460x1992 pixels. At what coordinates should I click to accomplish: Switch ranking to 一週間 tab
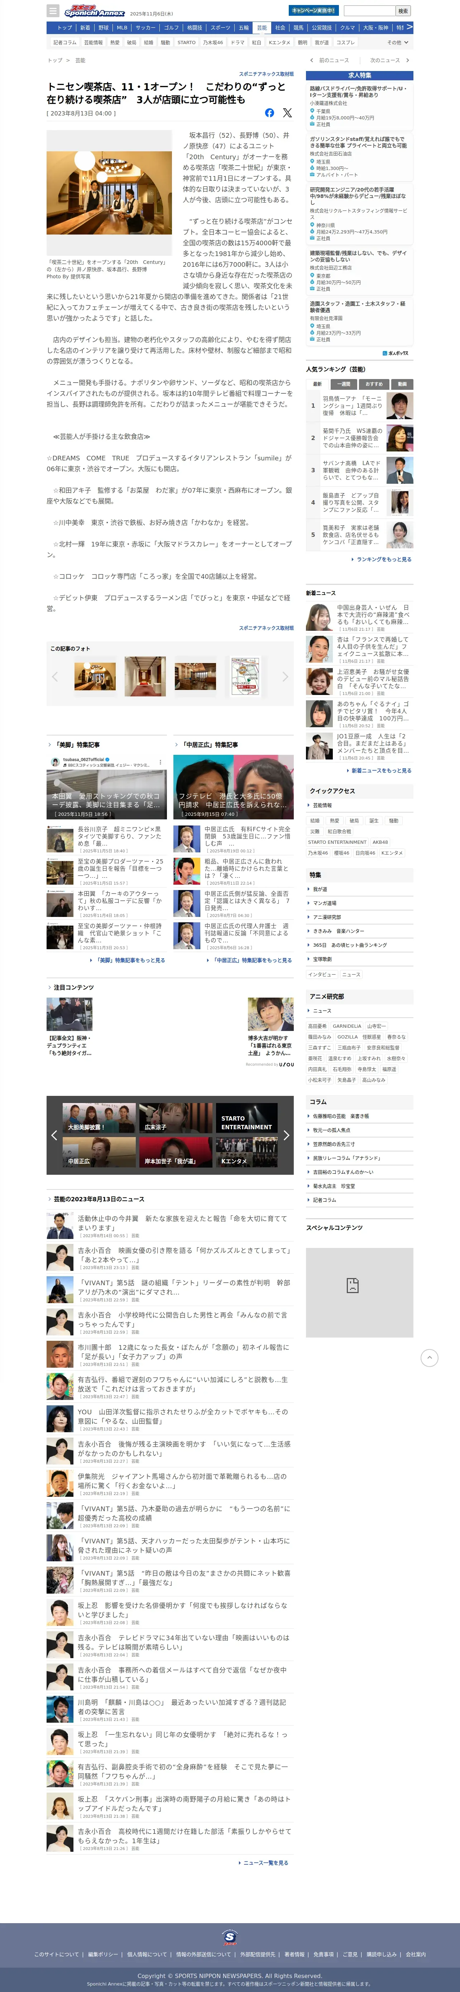344,384
